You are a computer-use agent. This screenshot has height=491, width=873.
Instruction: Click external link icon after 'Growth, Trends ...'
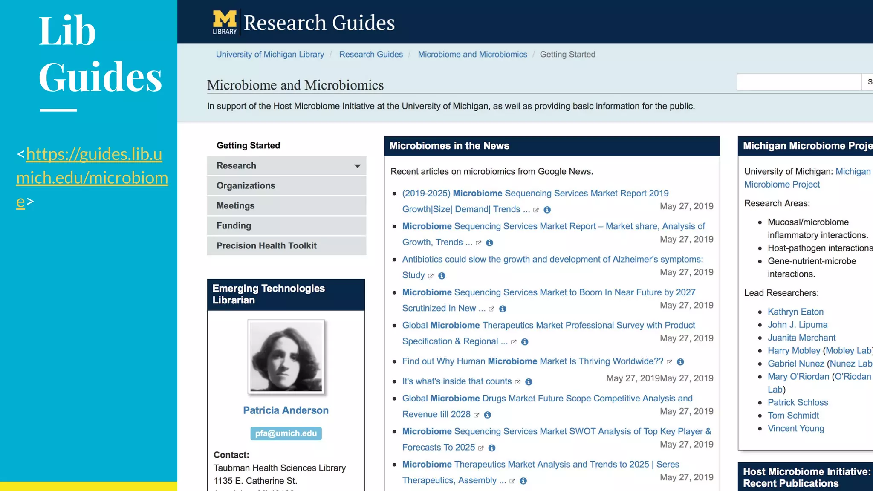(478, 243)
